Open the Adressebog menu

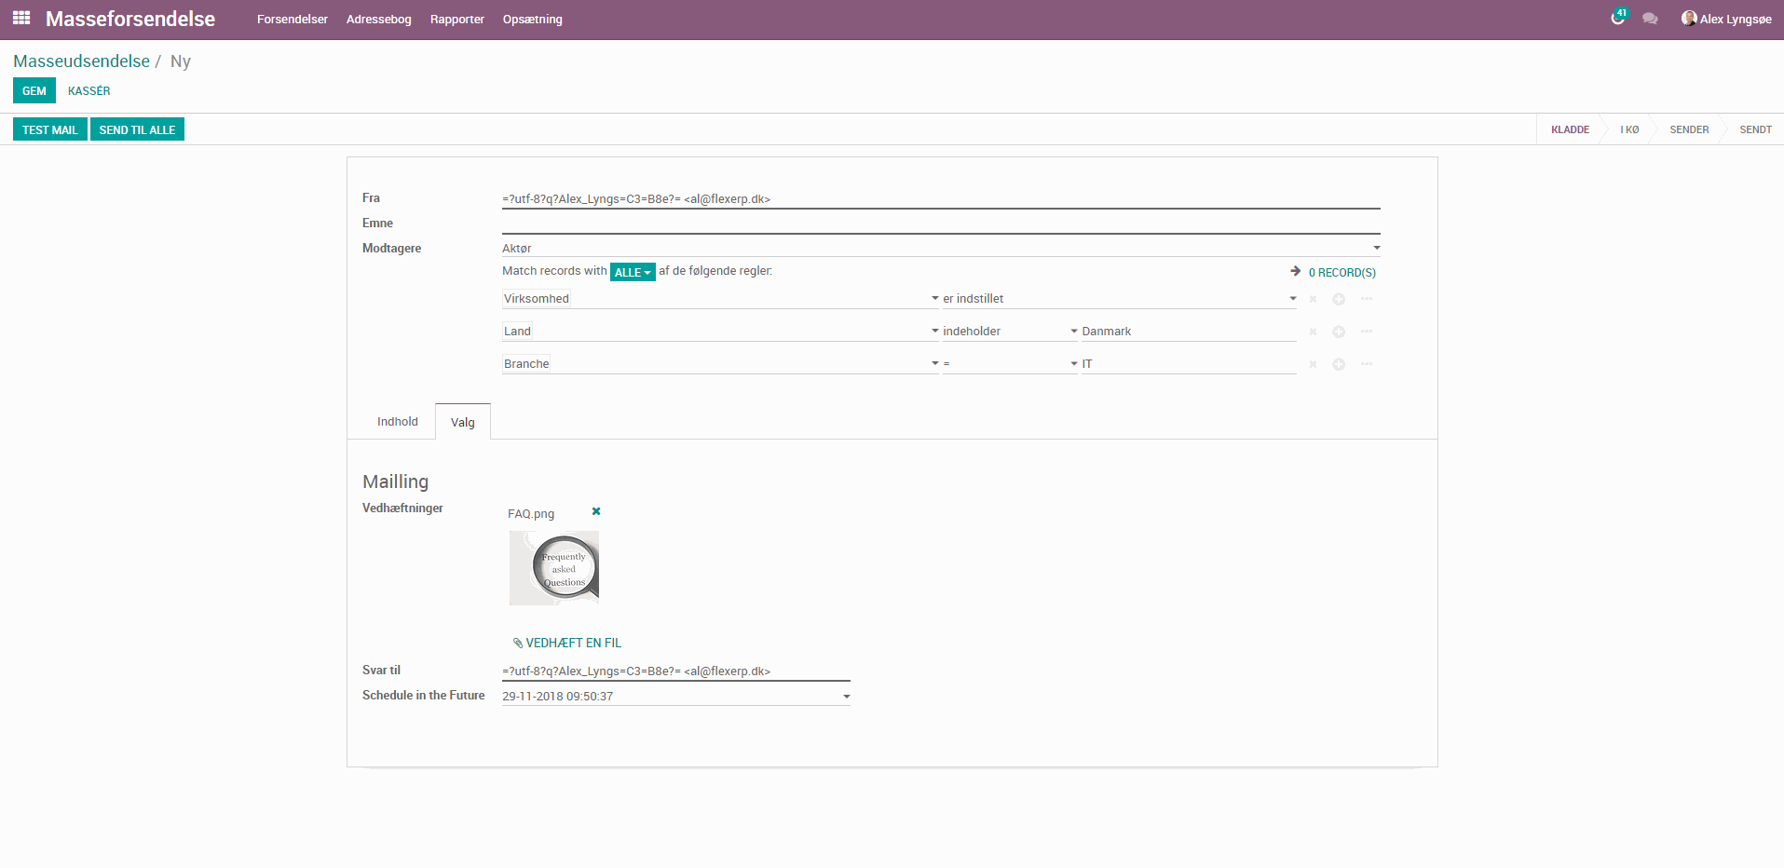378,20
